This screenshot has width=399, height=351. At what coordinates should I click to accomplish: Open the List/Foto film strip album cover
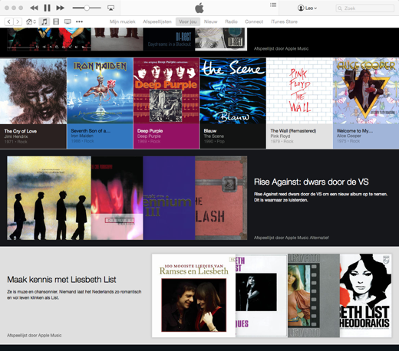point(314,296)
